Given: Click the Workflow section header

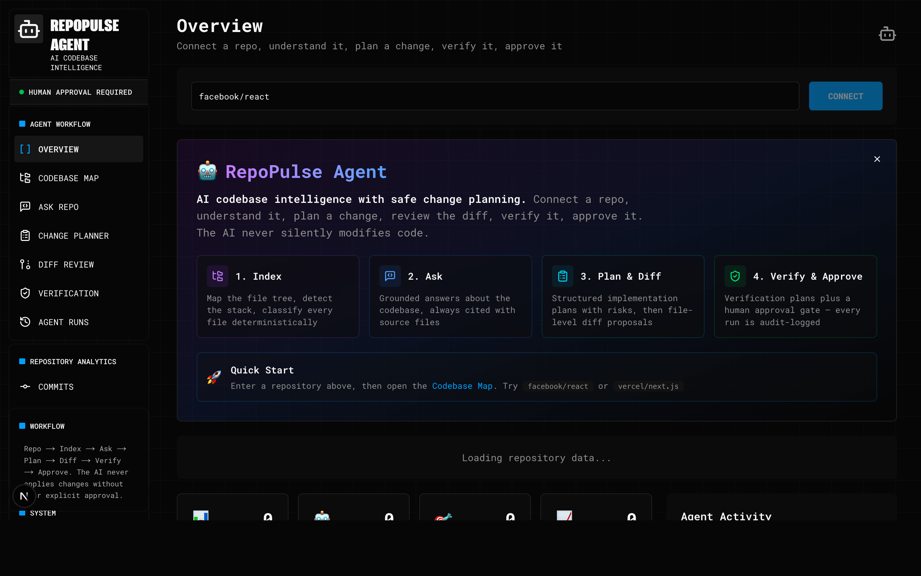Looking at the screenshot, I should [x=47, y=426].
